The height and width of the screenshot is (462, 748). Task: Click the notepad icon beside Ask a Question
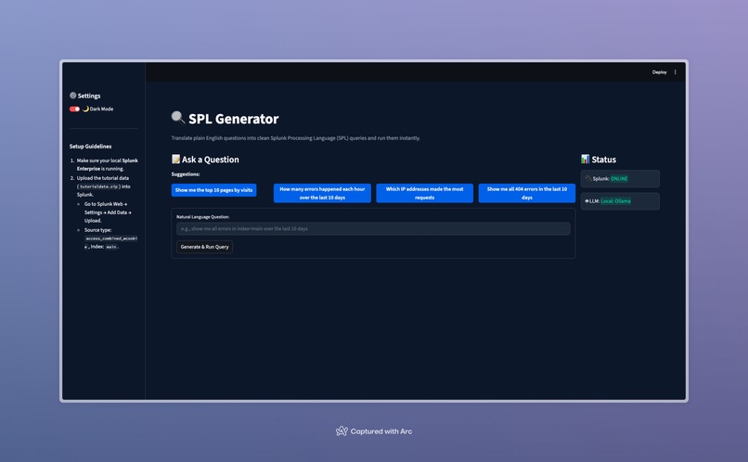click(x=175, y=159)
